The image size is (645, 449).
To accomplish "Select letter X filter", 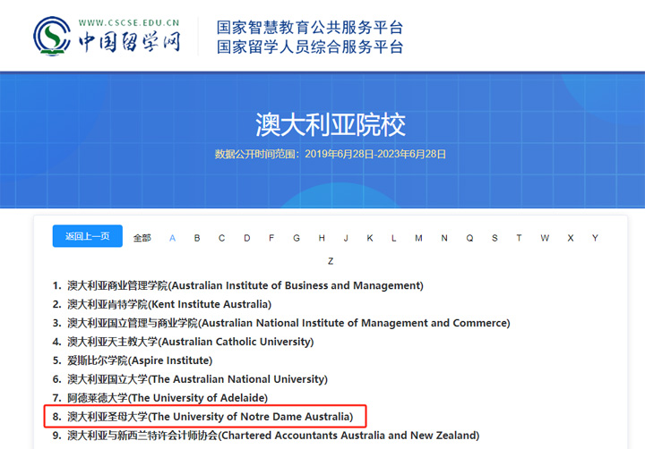I will (571, 238).
